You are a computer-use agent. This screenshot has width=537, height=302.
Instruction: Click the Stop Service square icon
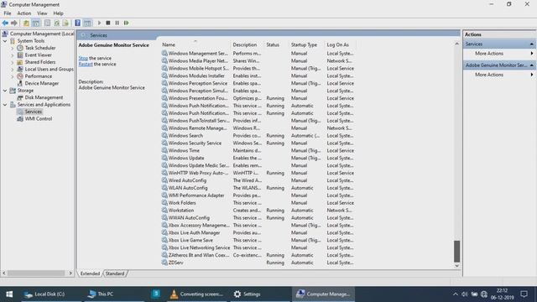108,23
